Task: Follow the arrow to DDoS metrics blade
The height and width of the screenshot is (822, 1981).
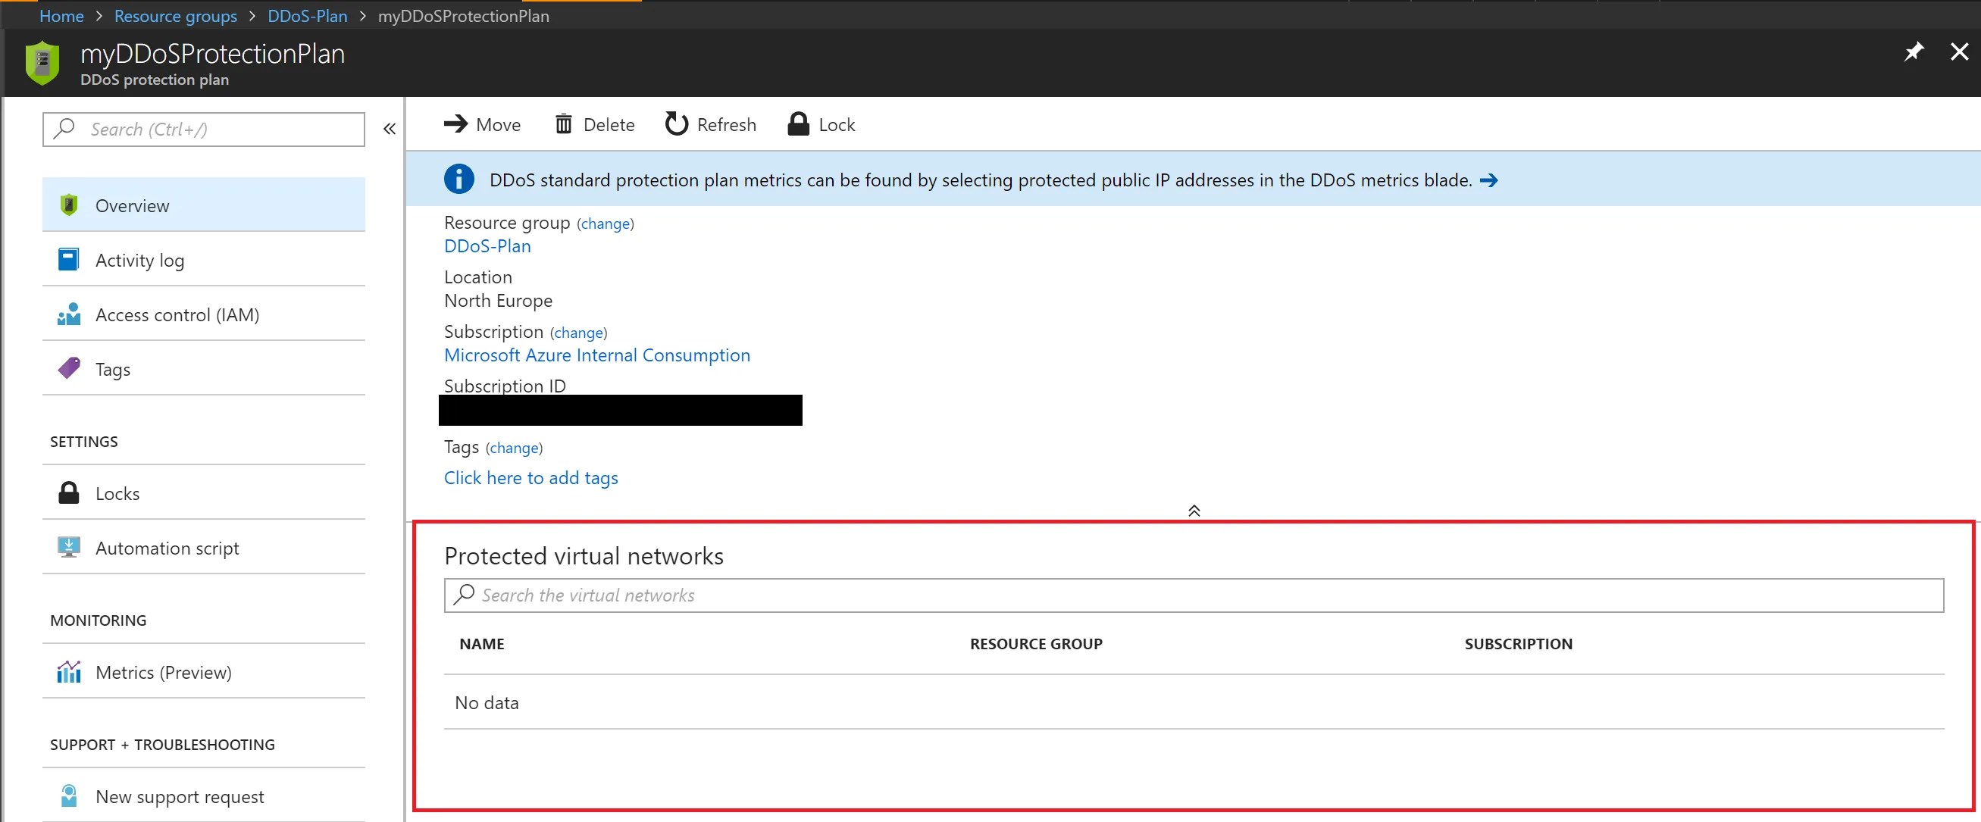Action: pos(1489,180)
